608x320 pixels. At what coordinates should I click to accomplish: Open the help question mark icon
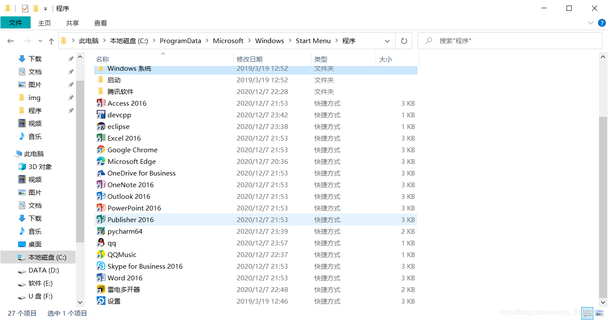602,23
